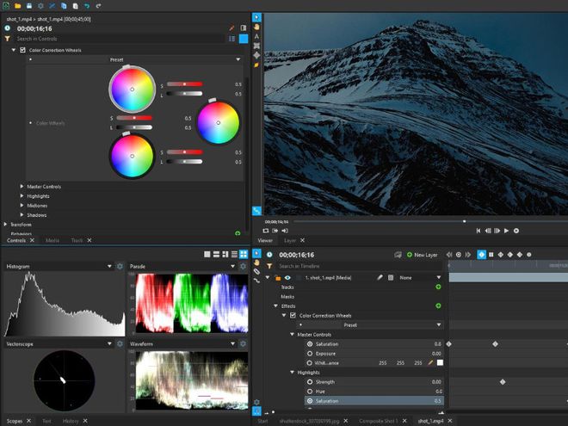Enable keyframing circle for Hue
Viewport: 568px width, 426px height.
point(310,392)
